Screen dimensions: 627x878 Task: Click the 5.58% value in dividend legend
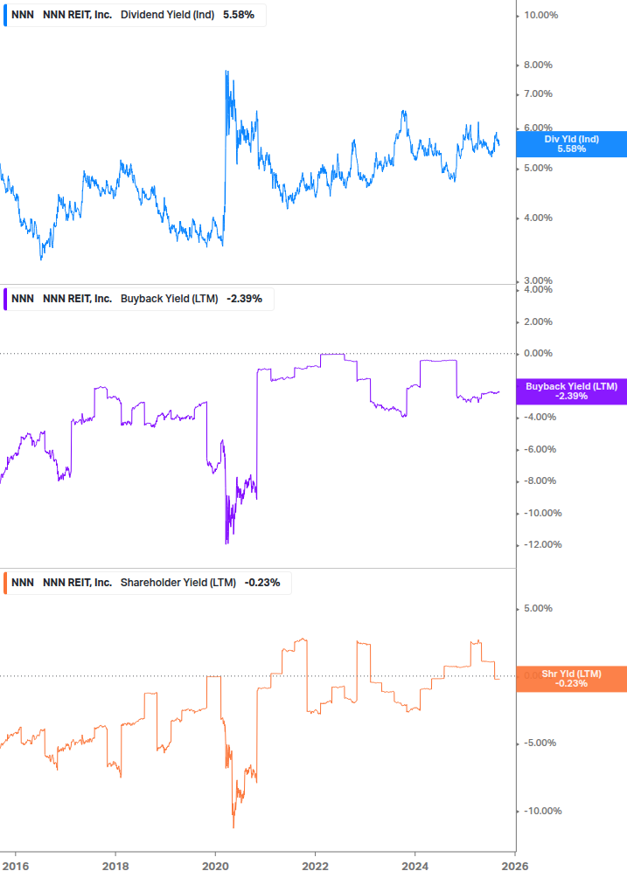[239, 15]
